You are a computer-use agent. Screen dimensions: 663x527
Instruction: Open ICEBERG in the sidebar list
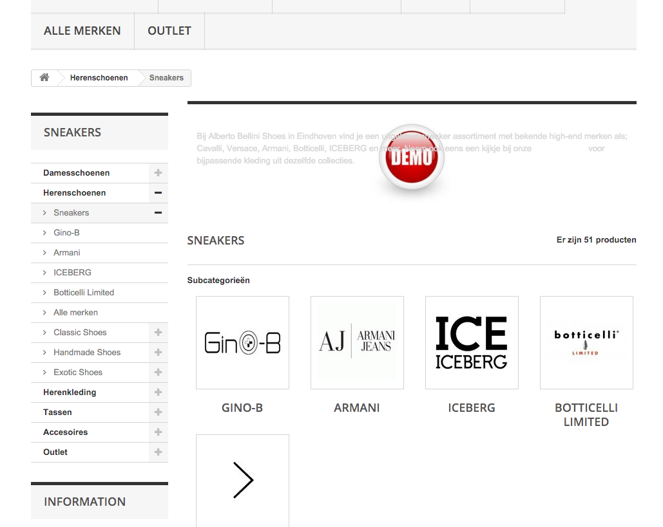(72, 273)
